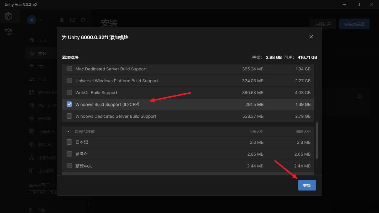Screen dimensions: 379x213
Task: Enable Universal Windows Platform Build Support
Action: (x=69, y=80)
